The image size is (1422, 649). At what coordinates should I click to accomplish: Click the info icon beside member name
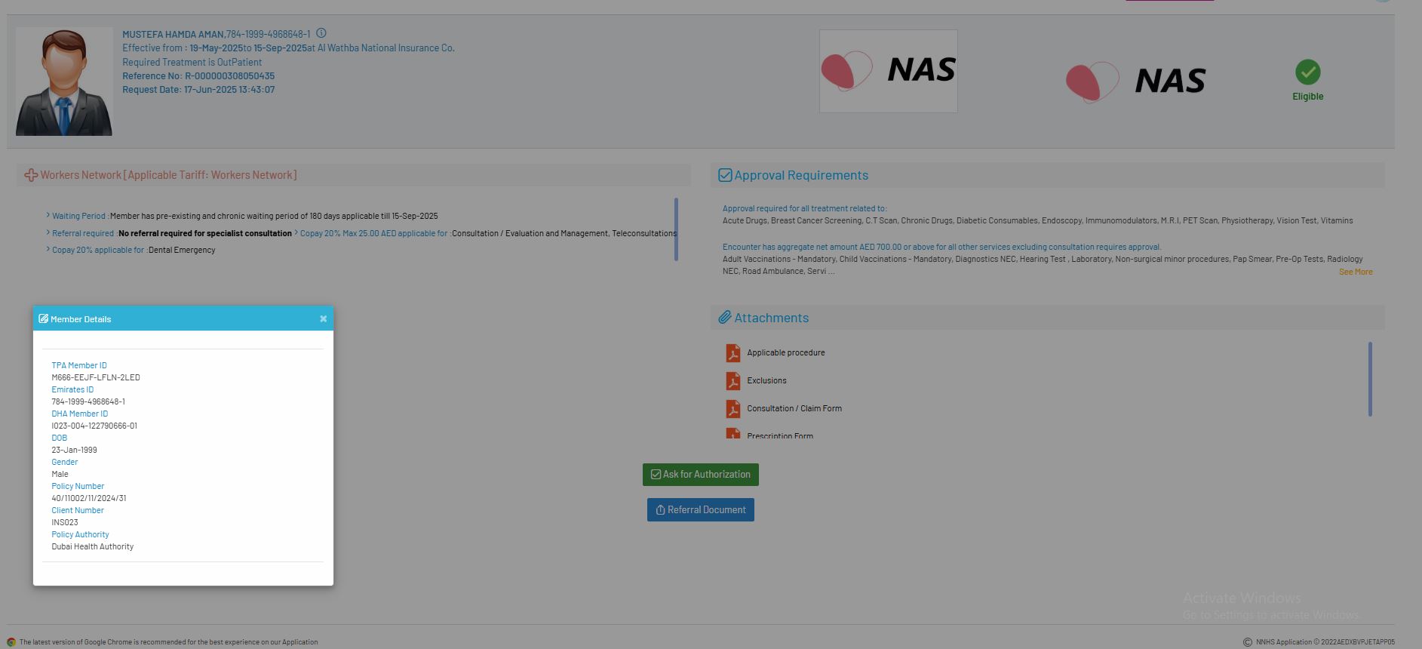[321, 33]
